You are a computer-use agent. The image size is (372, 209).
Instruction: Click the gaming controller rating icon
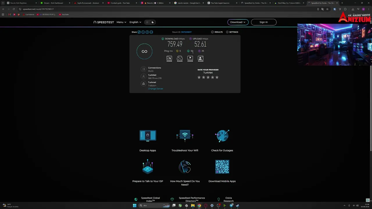tap(180, 59)
